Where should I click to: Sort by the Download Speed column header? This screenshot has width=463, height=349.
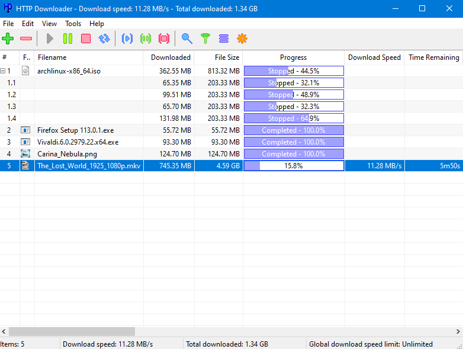coord(374,57)
